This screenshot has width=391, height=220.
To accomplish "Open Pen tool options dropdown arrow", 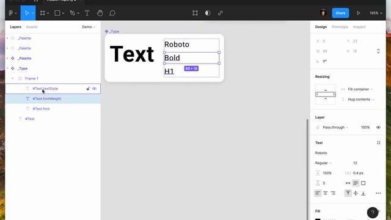I will (78, 13).
